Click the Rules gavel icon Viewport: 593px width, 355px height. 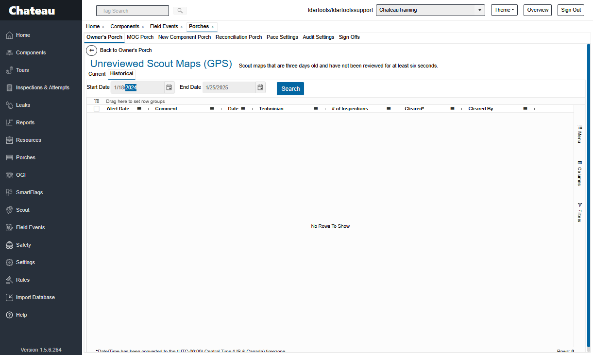9,280
